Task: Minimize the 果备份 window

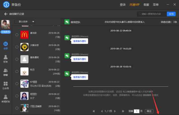Action: point(168,4)
